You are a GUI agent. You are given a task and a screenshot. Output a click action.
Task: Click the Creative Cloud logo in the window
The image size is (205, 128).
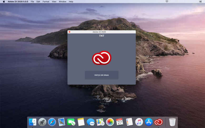pos(102,58)
